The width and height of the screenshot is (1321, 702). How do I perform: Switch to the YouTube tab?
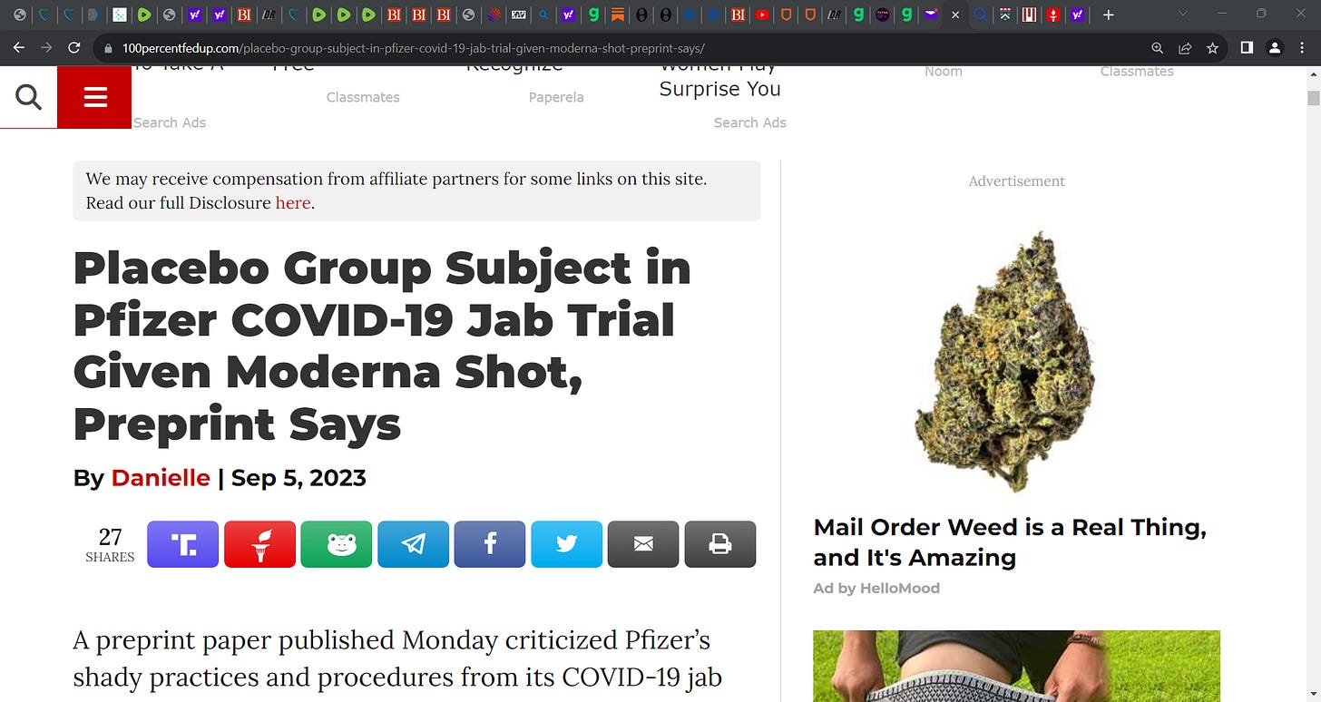pos(762,15)
